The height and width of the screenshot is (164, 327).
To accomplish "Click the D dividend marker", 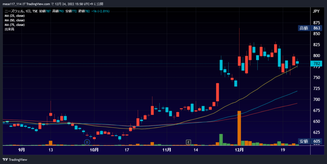I will [x=87, y=142].
